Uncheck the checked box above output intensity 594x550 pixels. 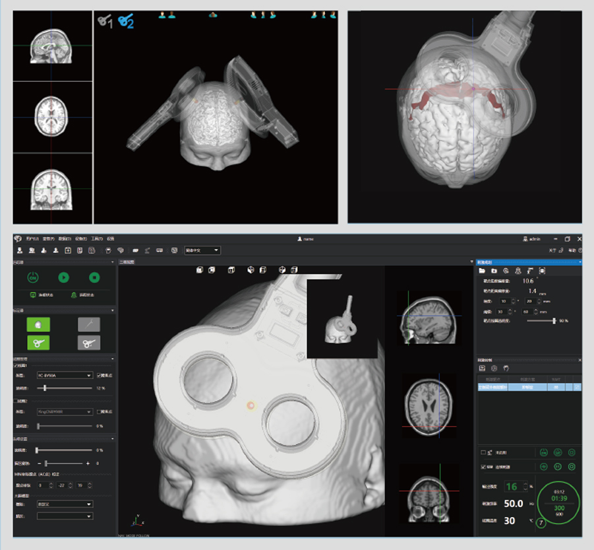[x=483, y=466]
